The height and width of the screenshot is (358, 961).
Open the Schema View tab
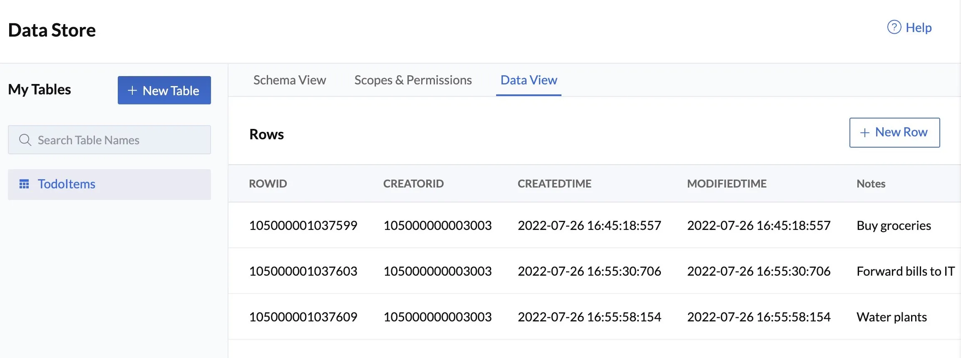pos(290,80)
